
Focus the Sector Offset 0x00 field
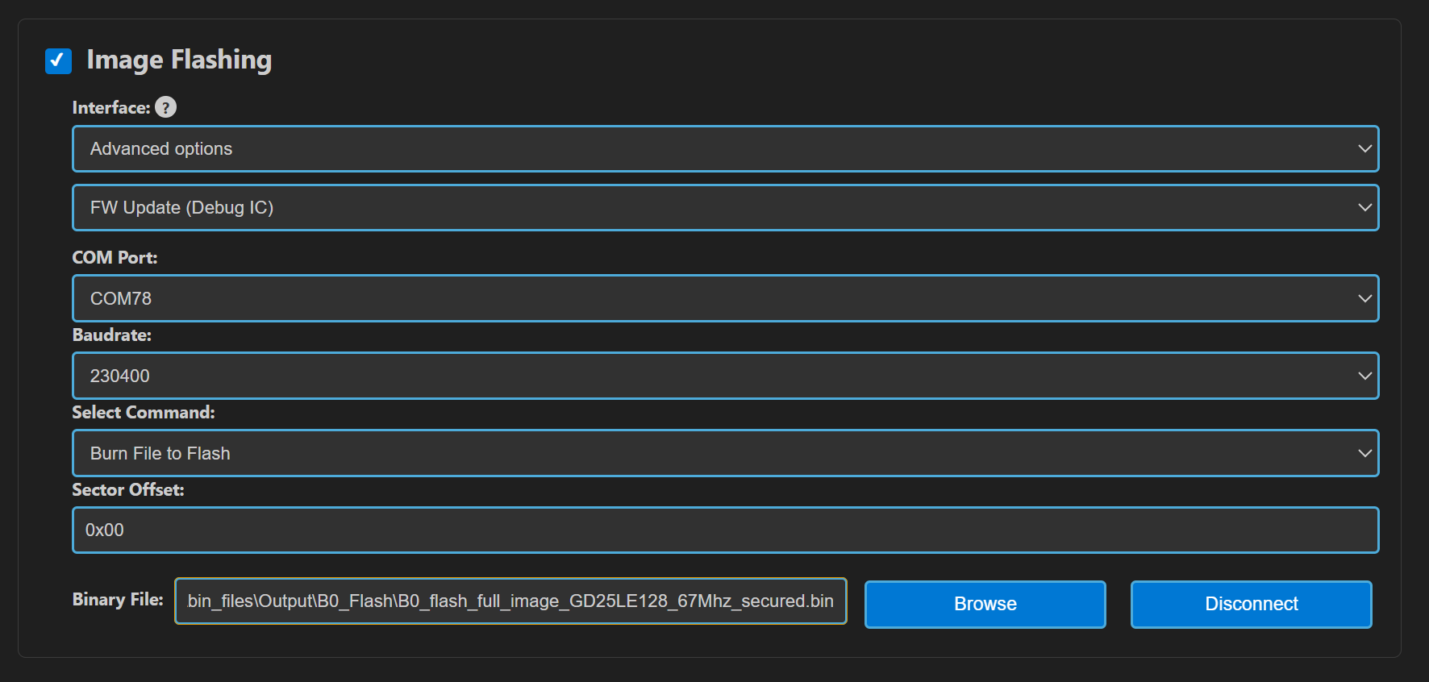pyautogui.click(x=724, y=530)
